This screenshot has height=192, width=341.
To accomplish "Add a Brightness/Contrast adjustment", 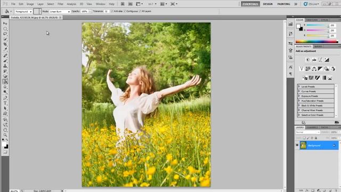I will [x=308, y=60].
